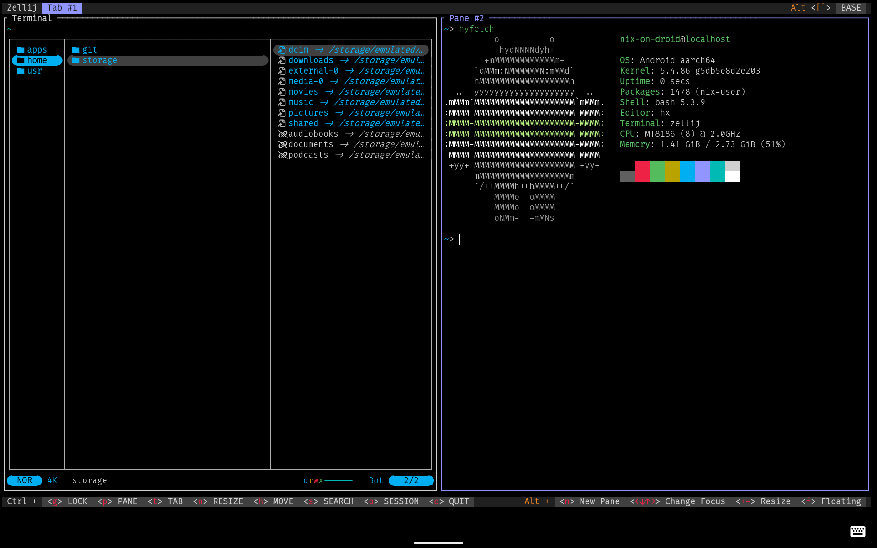Focus the Pane #2 title
The width and height of the screenshot is (877, 548).
click(x=466, y=18)
